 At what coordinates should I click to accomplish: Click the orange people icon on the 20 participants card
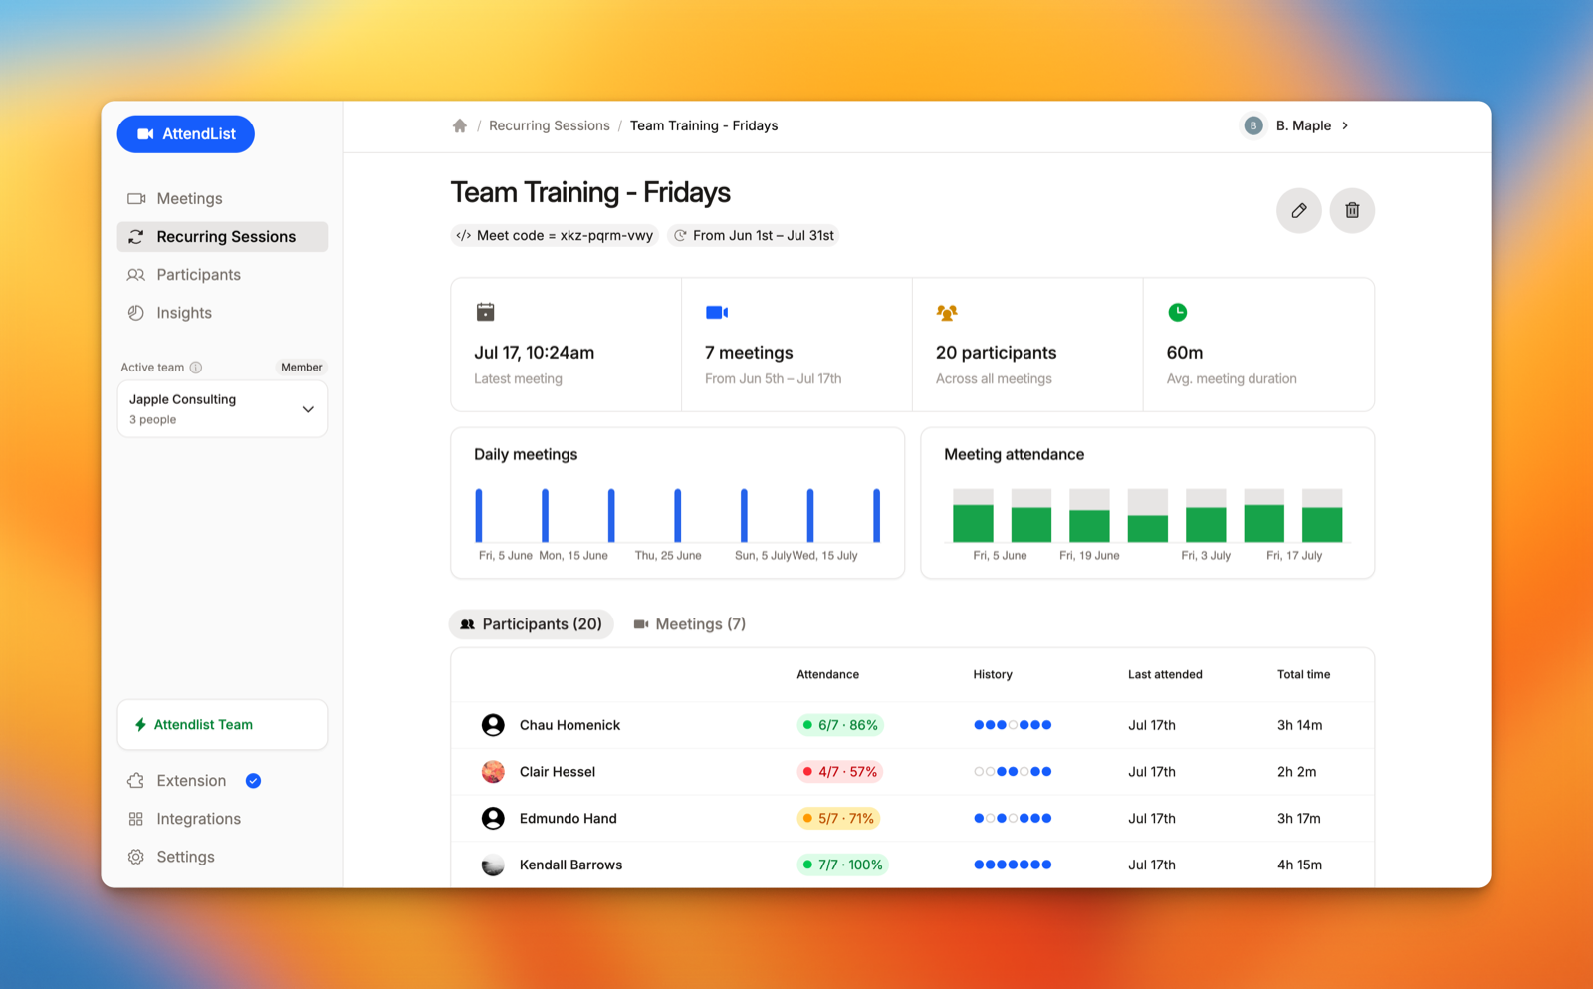(947, 312)
